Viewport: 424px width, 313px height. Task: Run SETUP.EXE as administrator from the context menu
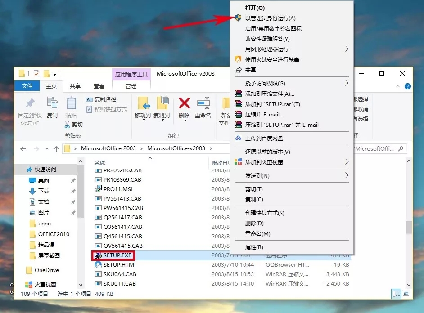click(x=270, y=18)
